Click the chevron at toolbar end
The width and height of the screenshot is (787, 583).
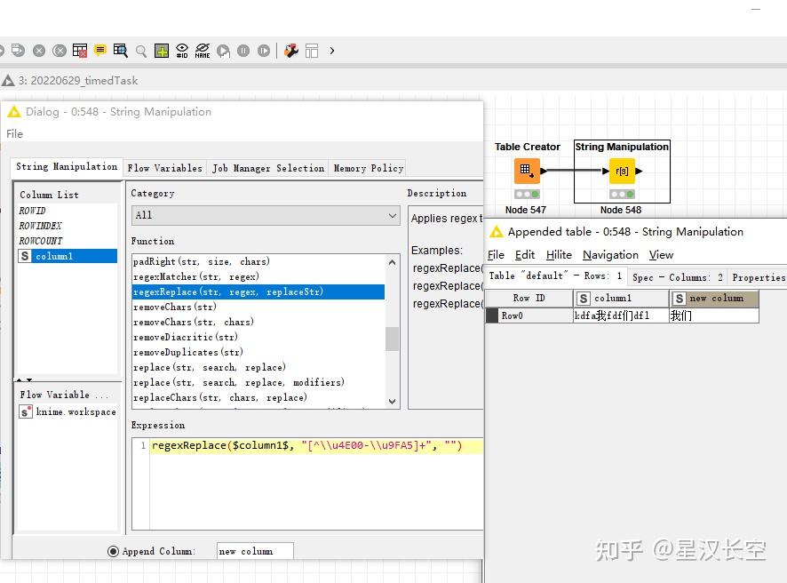(331, 51)
